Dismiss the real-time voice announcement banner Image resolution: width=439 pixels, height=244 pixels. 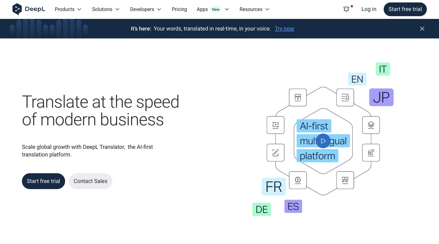[422, 29]
